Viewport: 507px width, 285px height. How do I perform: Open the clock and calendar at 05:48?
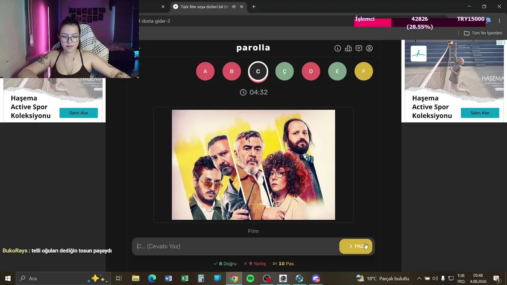478,278
